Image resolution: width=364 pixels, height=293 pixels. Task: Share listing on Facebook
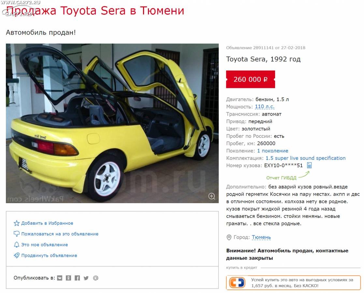pyautogui.click(x=77, y=278)
